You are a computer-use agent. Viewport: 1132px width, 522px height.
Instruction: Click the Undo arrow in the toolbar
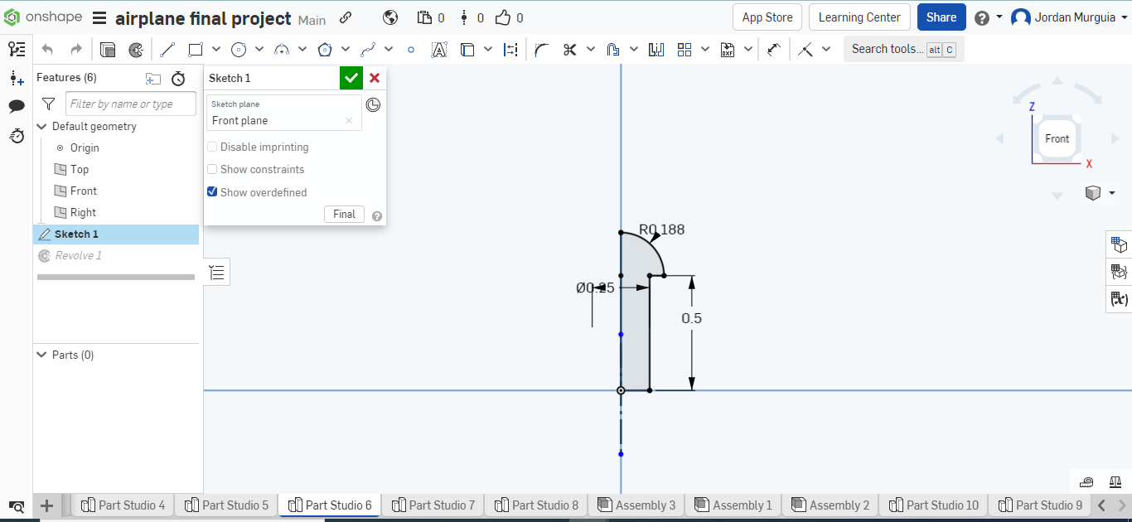[x=47, y=49]
